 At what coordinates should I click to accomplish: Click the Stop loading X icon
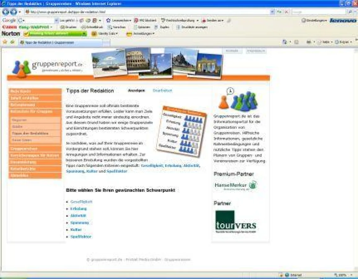(x=286, y=12)
